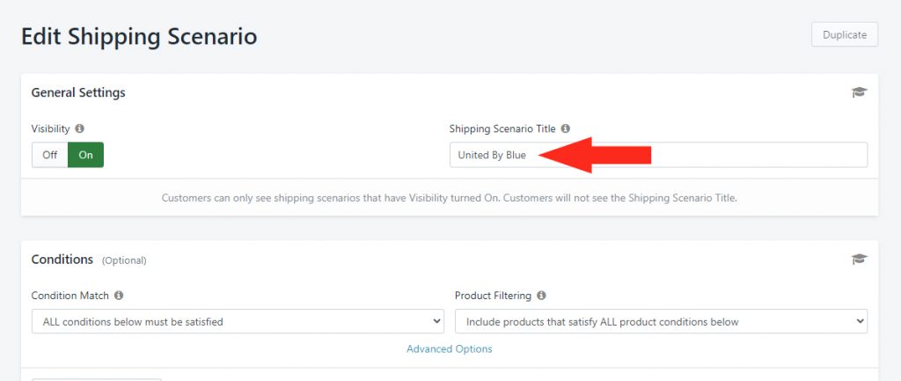Open the Condition Match dropdown
Image resolution: width=901 pixels, height=381 pixels.
(x=238, y=321)
